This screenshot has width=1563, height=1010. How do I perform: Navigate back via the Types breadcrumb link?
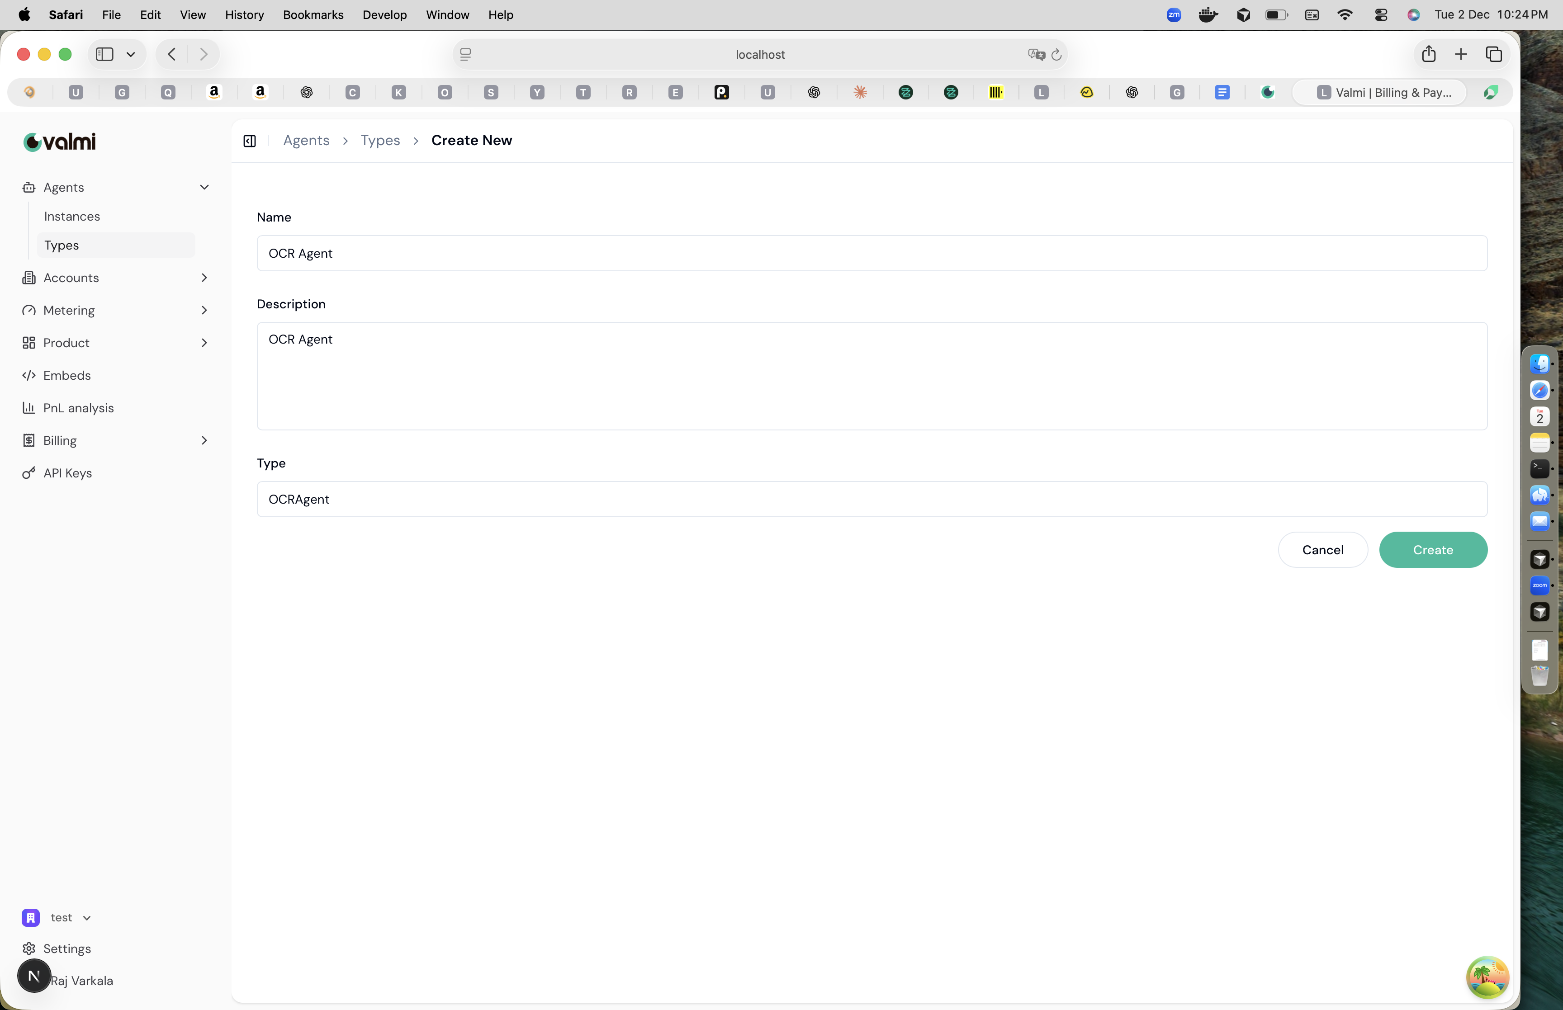pyautogui.click(x=380, y=140)
